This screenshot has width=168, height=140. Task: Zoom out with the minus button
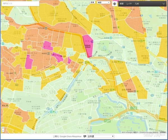(3, 131)
